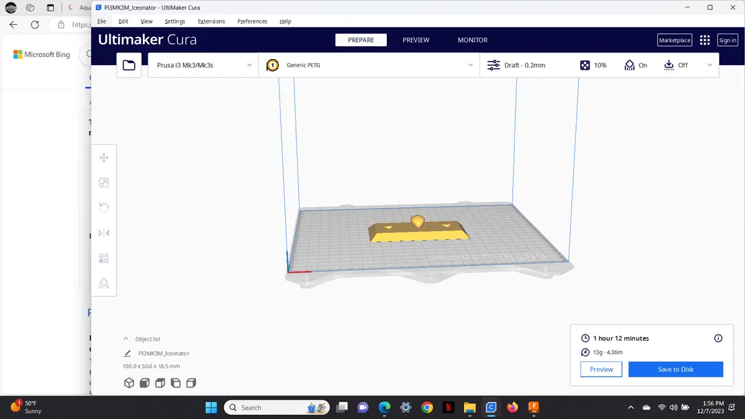
Task: Click the Sign in button
Action: click(x=728, y=40)
